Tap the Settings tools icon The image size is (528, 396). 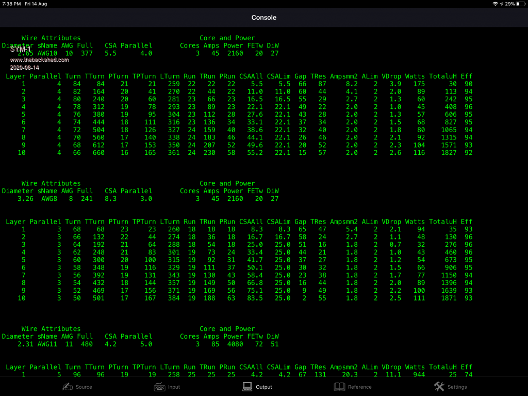(439, 387)
